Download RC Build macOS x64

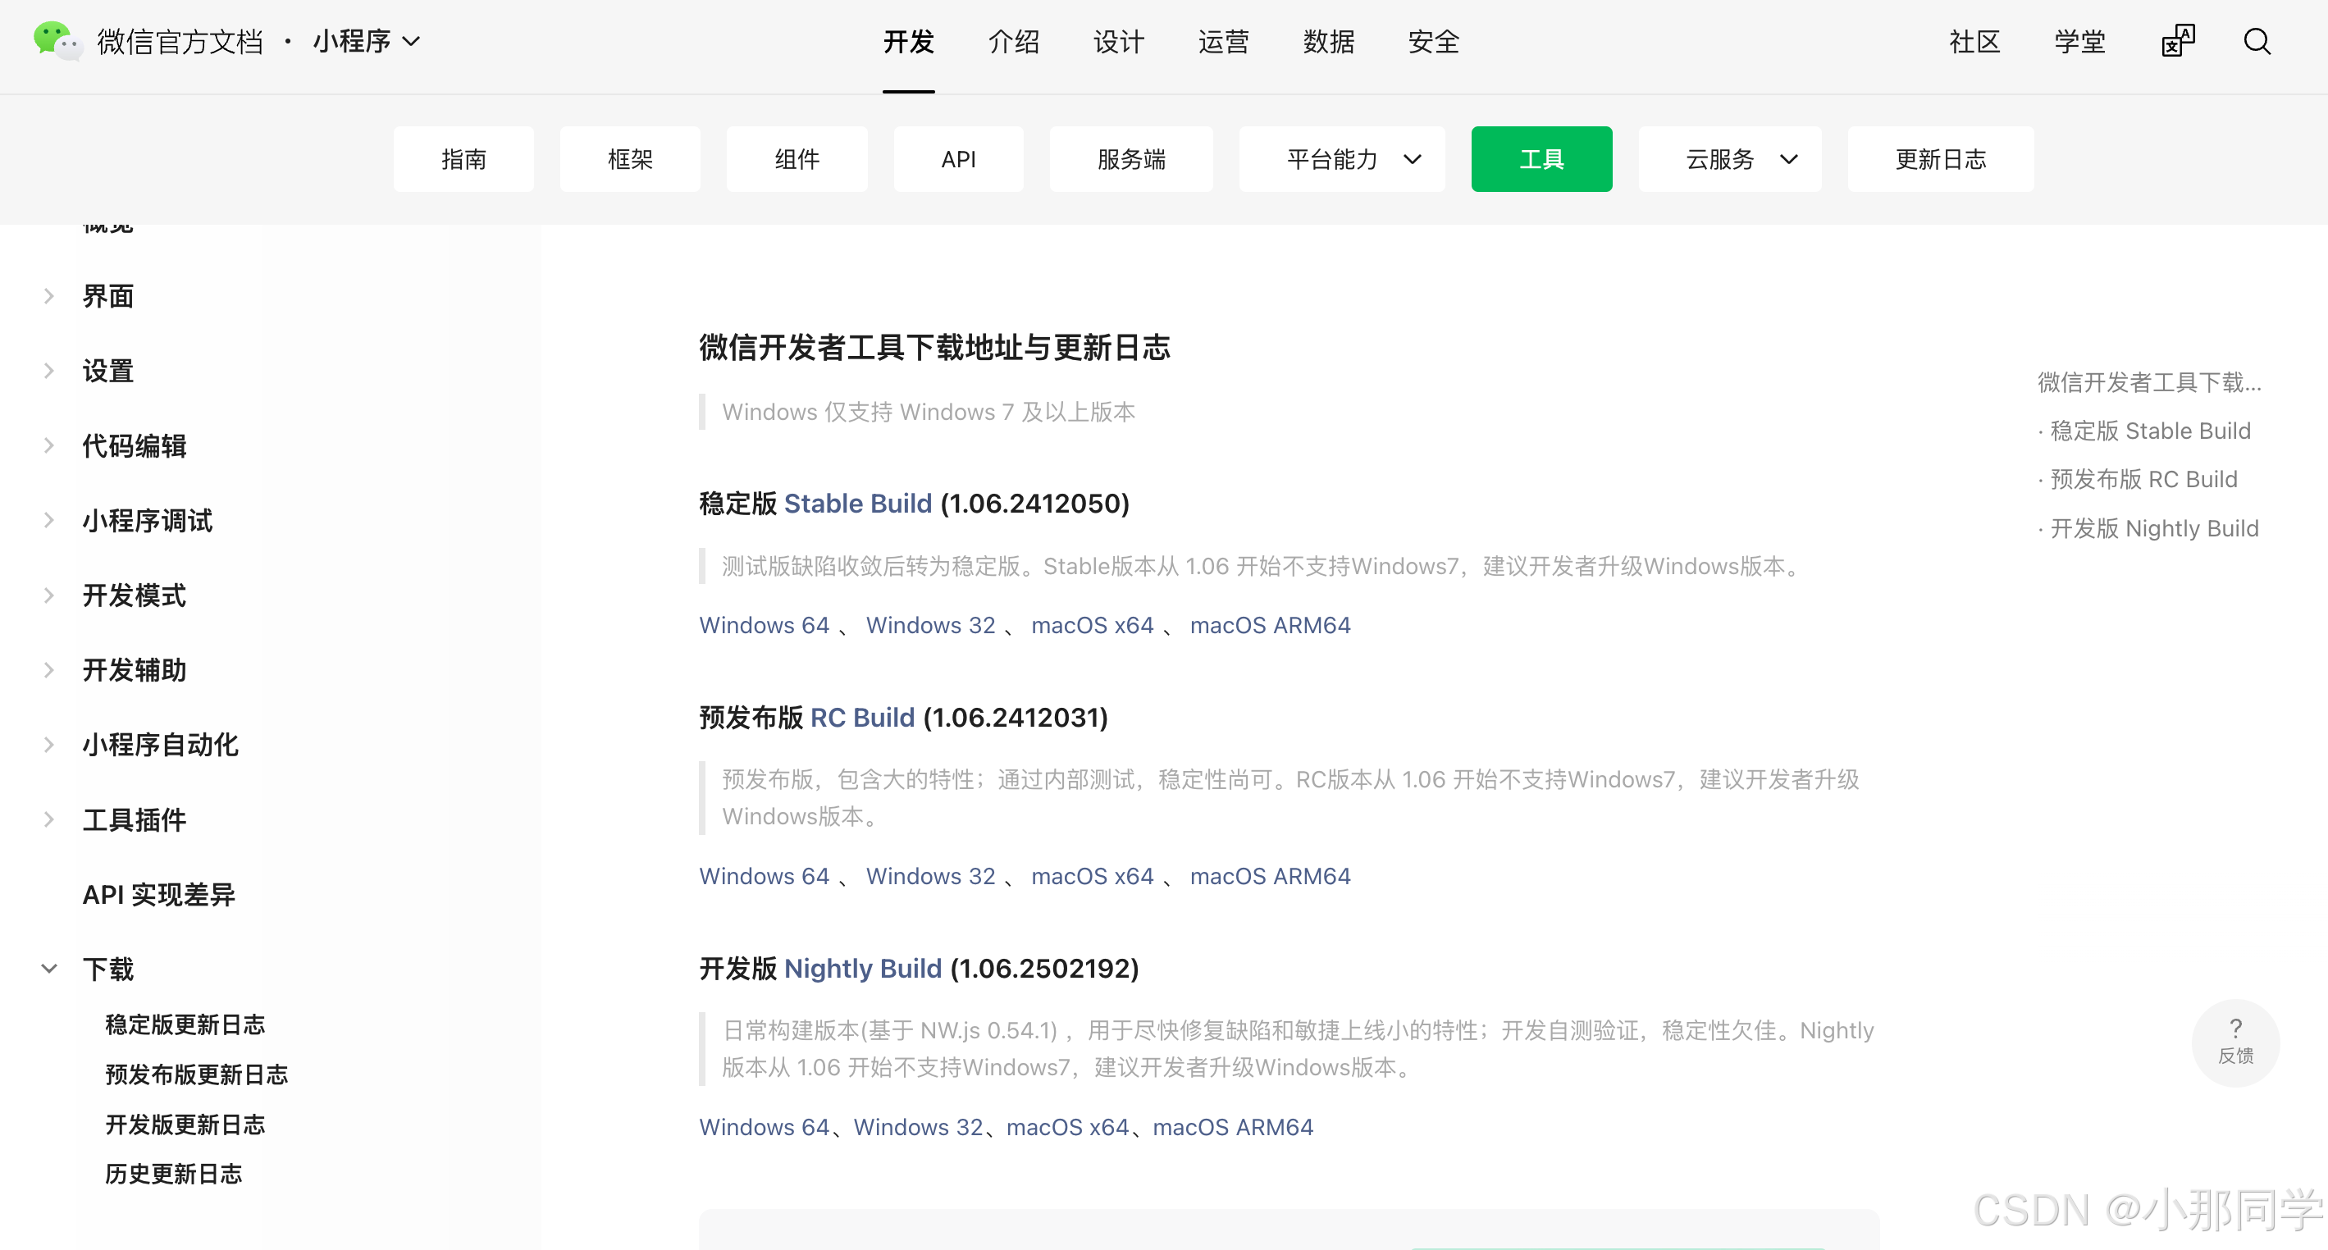click(x=1092, y=876)
